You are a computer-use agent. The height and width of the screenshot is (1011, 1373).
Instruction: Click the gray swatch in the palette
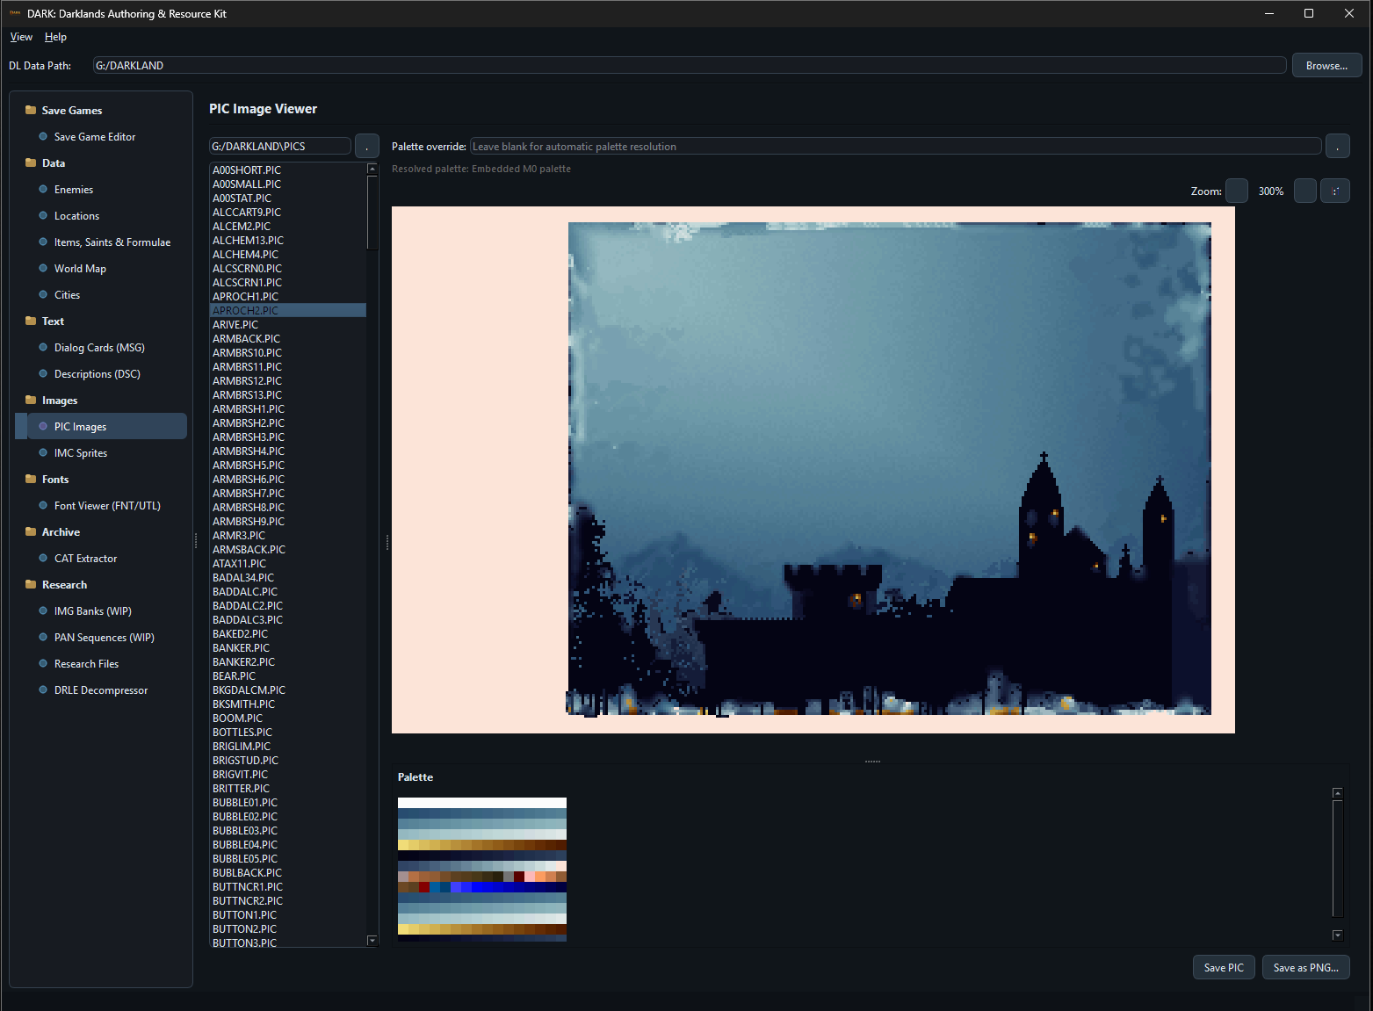tap(509, 876)
